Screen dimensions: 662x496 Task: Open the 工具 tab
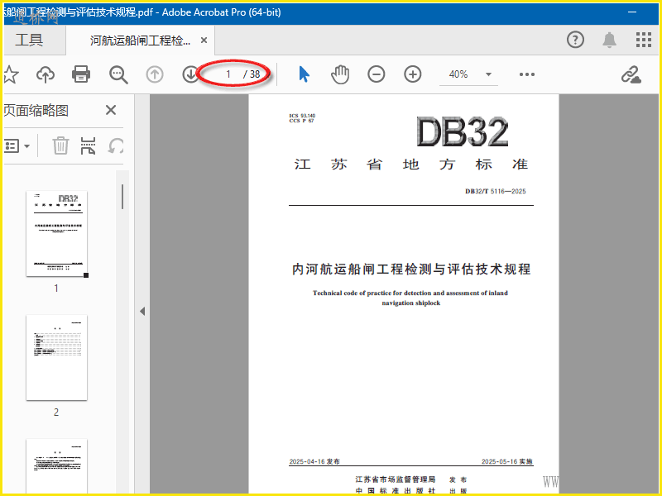(x=29, y=40)
